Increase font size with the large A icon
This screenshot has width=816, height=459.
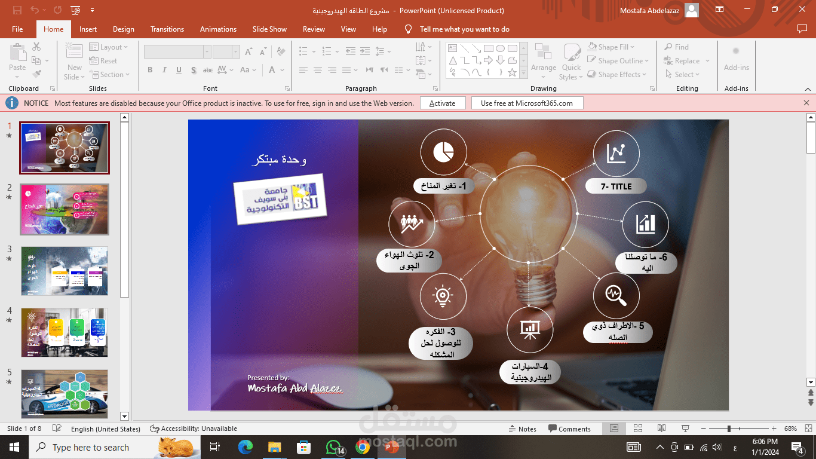pyautogui.click(x=248, y=51)
